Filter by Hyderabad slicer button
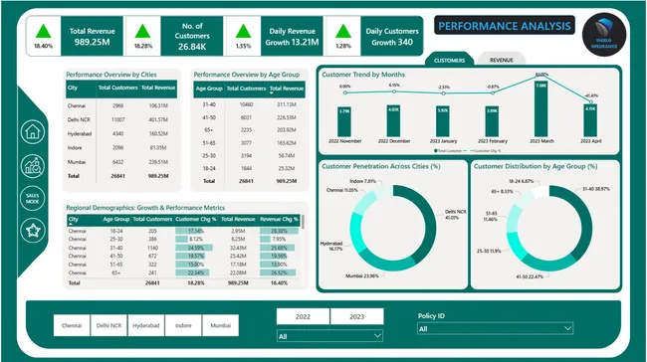 (146, 325)
